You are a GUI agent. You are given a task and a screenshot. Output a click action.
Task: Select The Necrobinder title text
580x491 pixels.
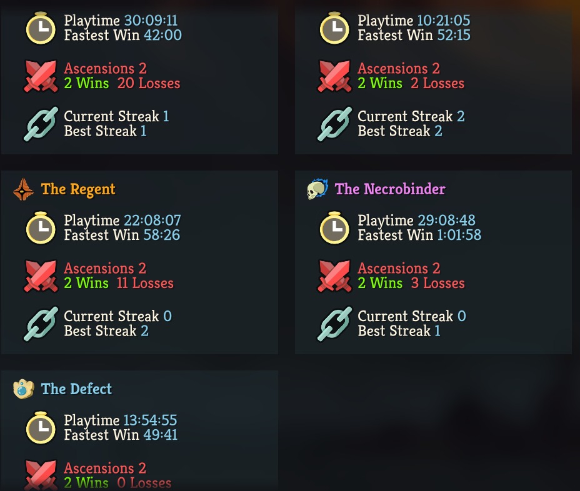coord(390,189)
